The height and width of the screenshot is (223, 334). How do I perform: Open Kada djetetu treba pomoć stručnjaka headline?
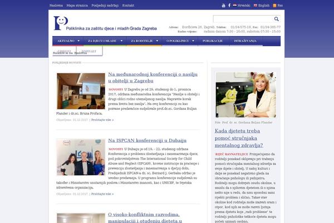pos(239,138)
